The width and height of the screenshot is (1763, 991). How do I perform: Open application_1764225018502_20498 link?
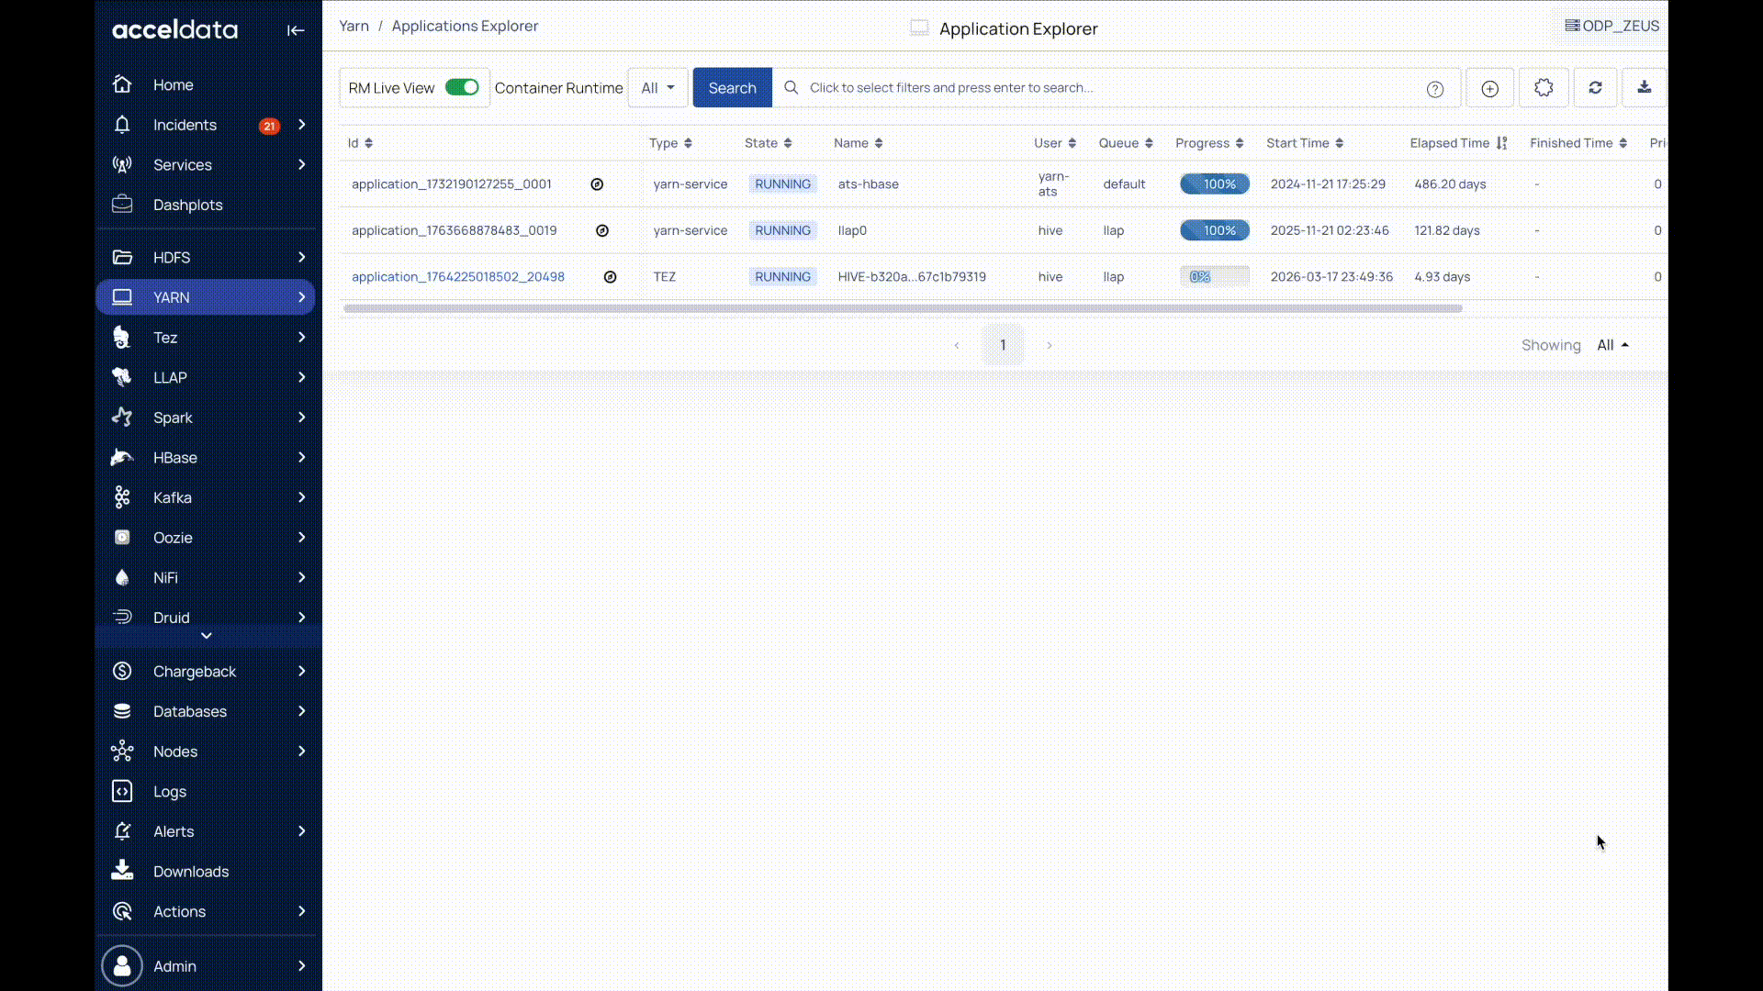457,276
